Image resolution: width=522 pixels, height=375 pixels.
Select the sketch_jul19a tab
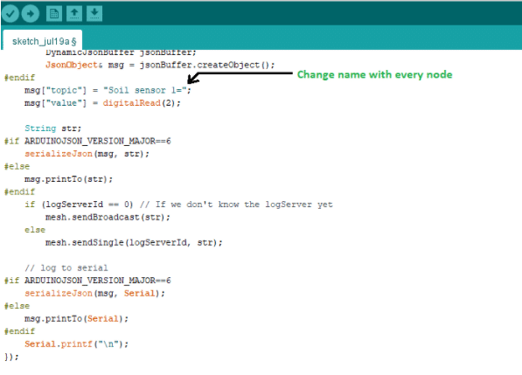click(42, 41)
